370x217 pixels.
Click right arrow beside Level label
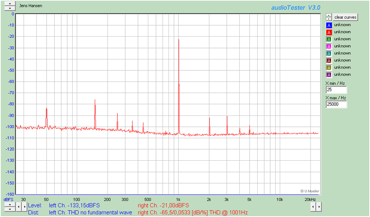[x=25, y=207]
